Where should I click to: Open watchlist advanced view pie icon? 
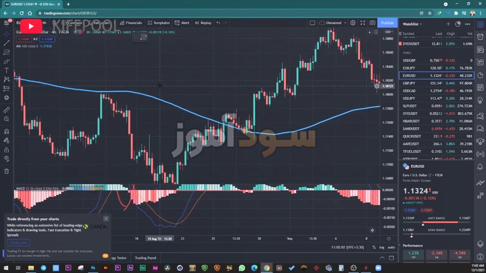tap(458, 24)
